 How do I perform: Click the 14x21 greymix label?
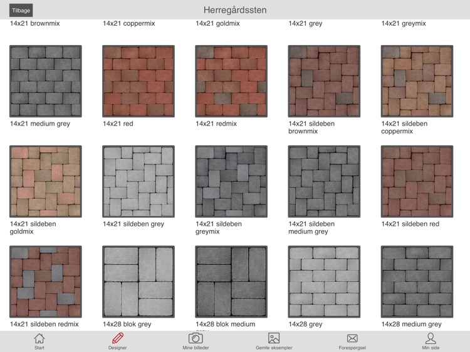click(404, 23)
